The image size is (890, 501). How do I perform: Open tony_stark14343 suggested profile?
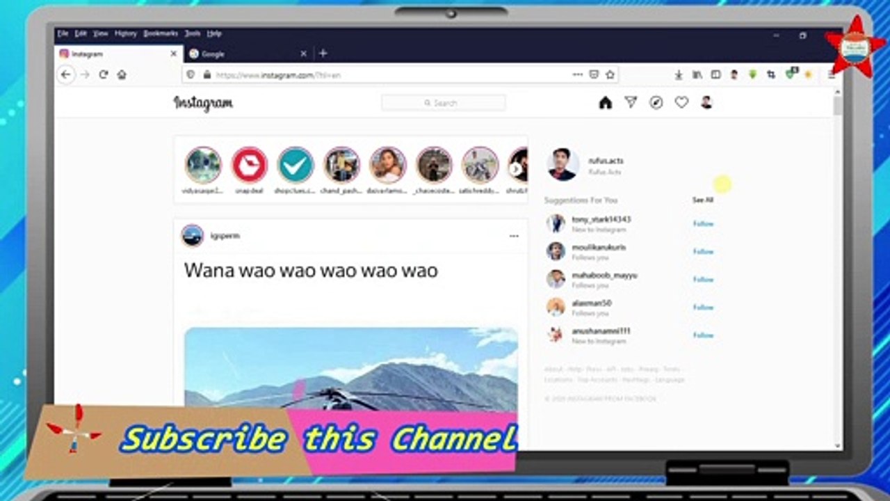point(601,219)
